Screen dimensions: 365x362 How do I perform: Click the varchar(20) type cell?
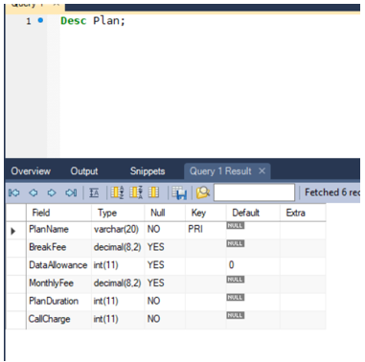click(118, 230)
